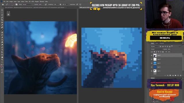Screen dimensions: 184x103
Task: Open the tool preset picker arrow
Action: (9, 5)
